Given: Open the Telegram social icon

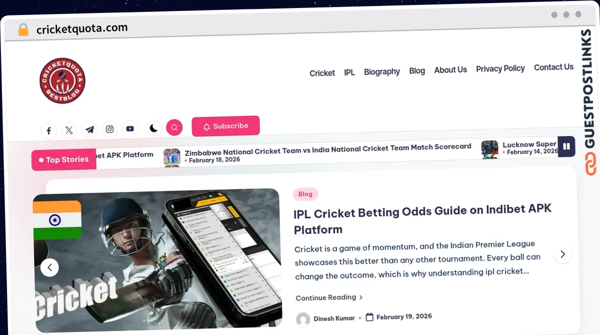Looking at the screenshot, I should [x=89, y=129].
